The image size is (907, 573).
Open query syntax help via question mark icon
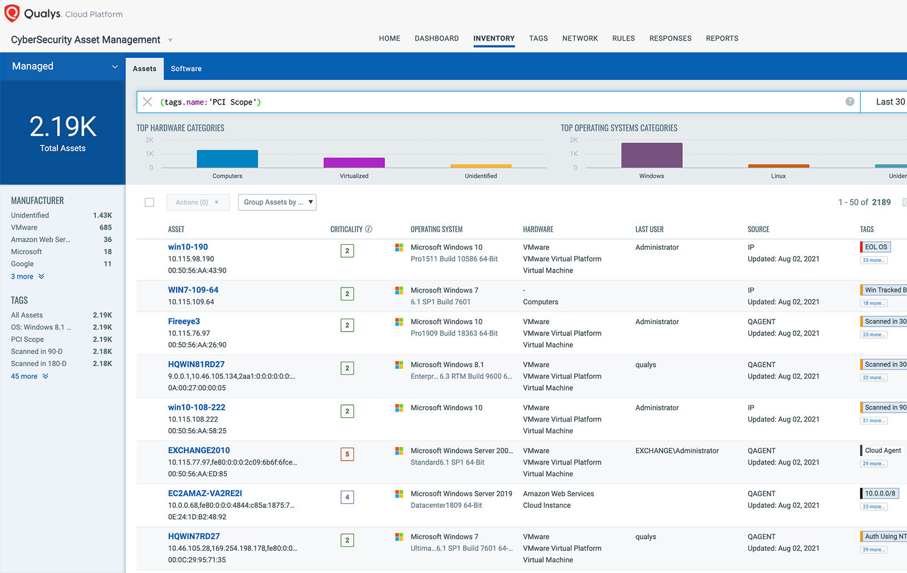click(x=850, y=102)
